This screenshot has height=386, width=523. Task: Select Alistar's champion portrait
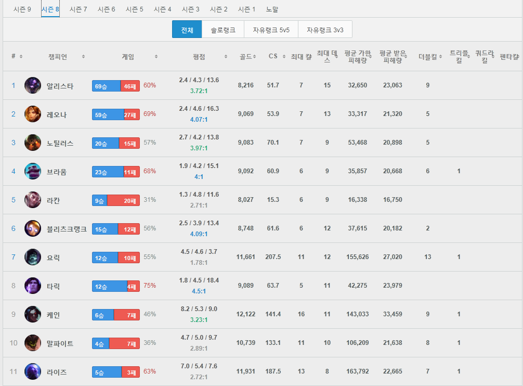[32, 85]
